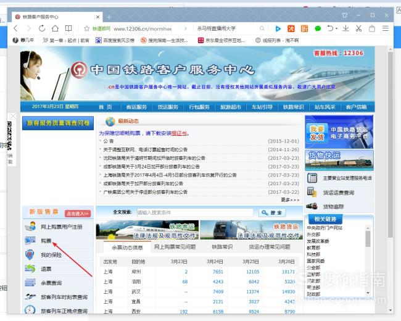Switch to the 货运办理常见问题 tab
Viewport: 401px width, 321px height.
270,247
